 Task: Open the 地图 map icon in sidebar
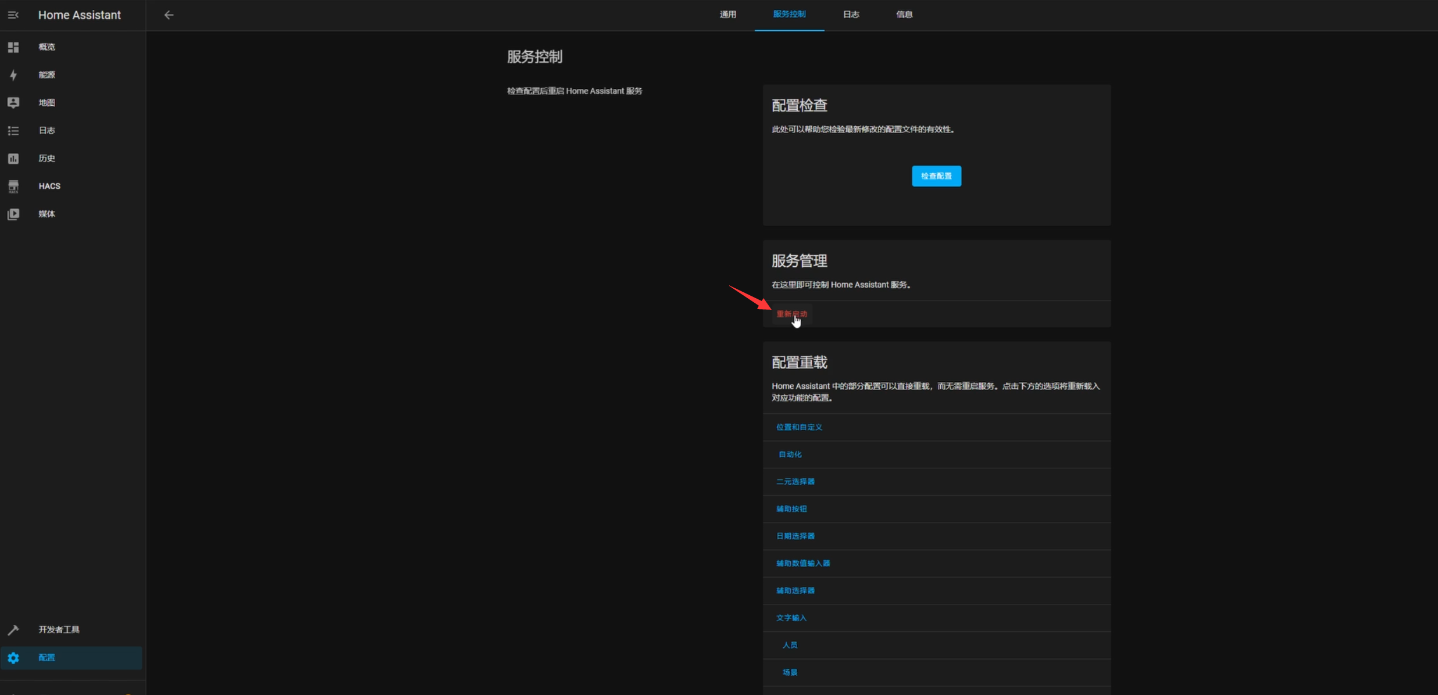(x=13, y=103)
